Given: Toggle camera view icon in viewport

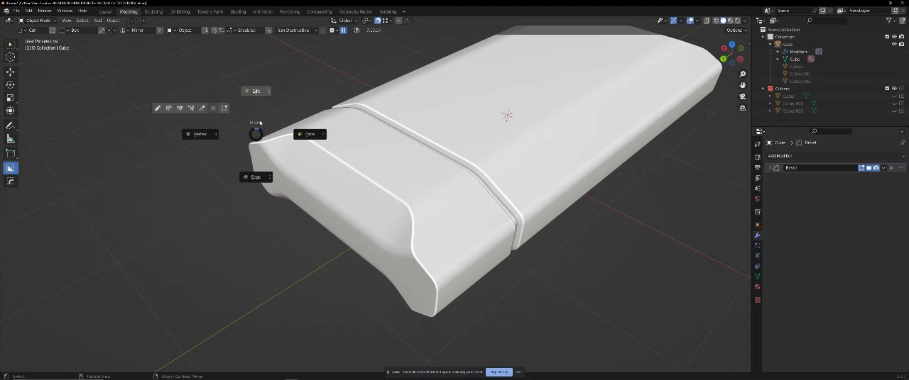Looking at the screenshot, I should coord(743,96).
